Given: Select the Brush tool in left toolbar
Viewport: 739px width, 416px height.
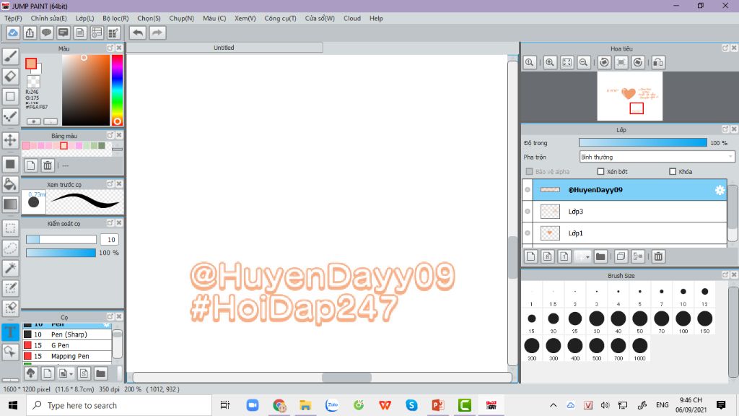Looking at the screenshot, I should (10, 56).
